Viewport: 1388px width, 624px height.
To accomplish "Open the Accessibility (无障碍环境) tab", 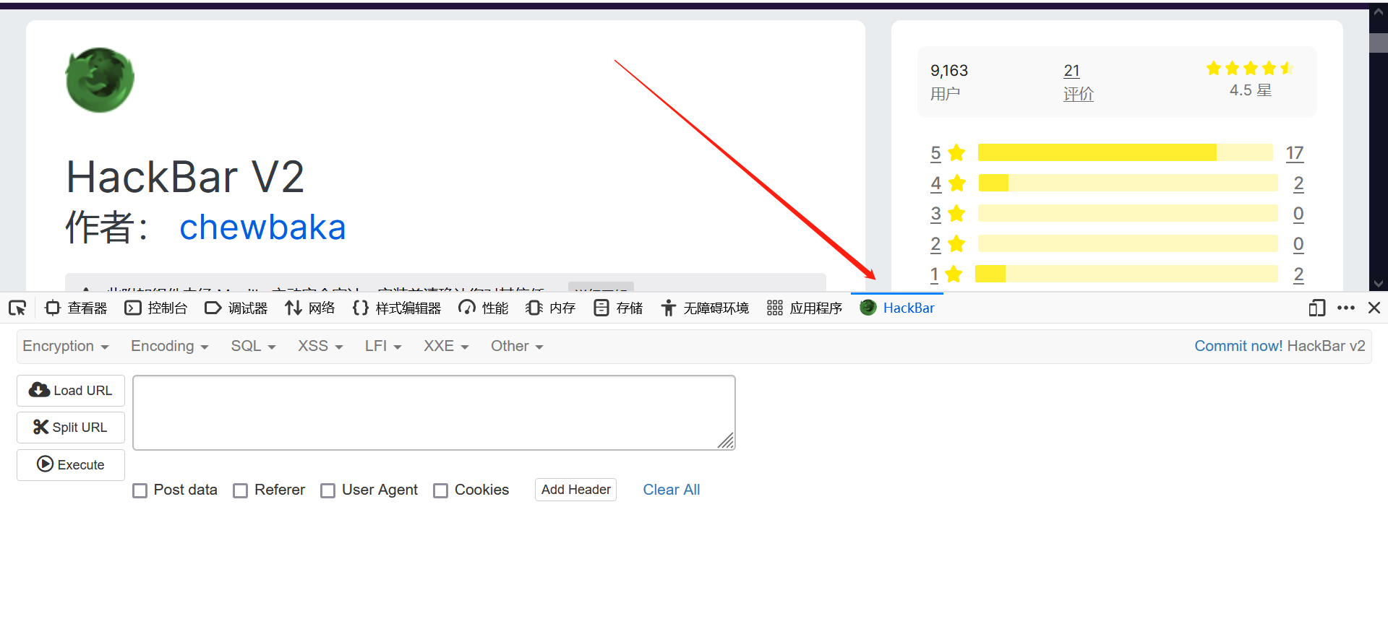I will point(705,308).
